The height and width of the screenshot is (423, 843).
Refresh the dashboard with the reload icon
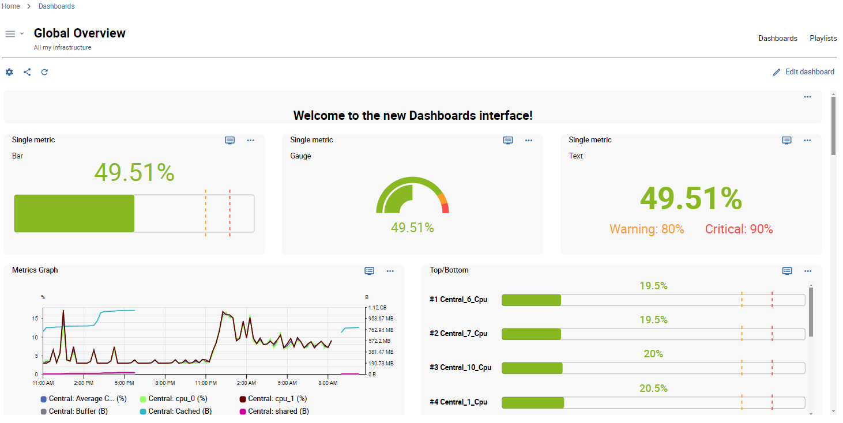pyautogui.click(x=44, y=72)
